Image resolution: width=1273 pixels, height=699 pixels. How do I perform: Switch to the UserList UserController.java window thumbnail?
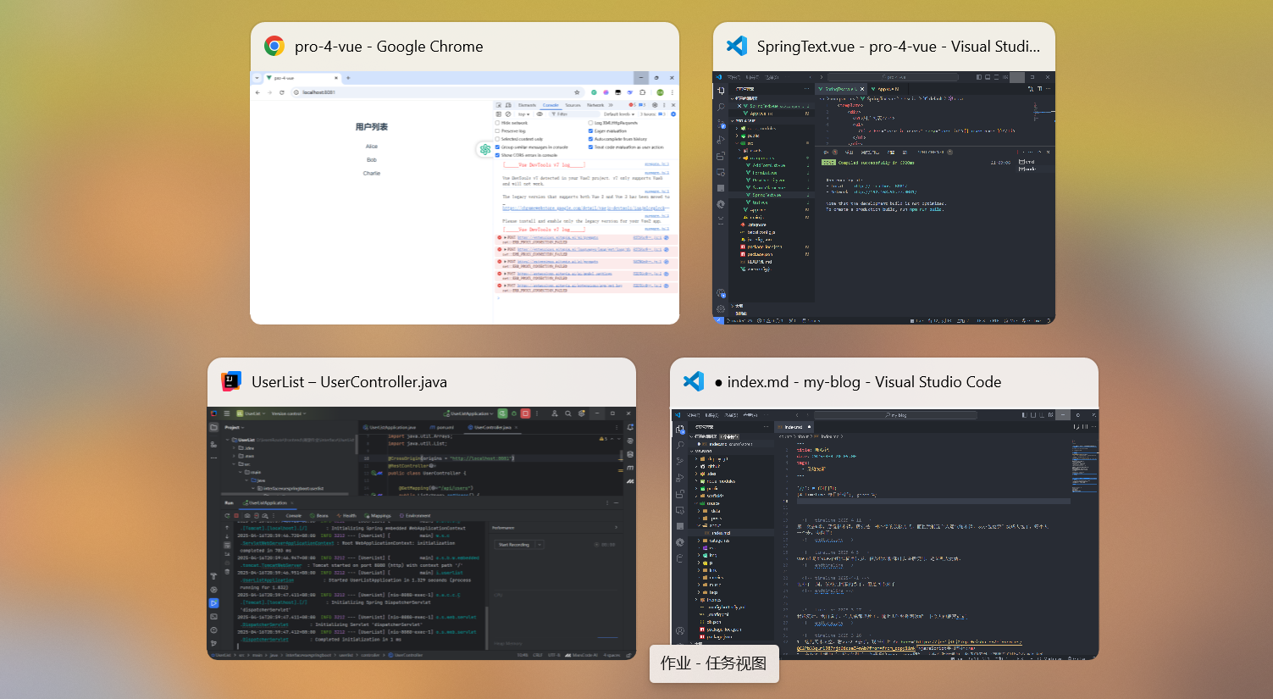[422, 533]
